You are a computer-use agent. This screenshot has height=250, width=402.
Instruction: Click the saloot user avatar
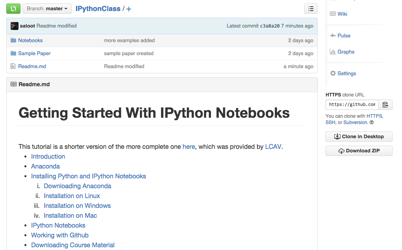coord(15,26)
